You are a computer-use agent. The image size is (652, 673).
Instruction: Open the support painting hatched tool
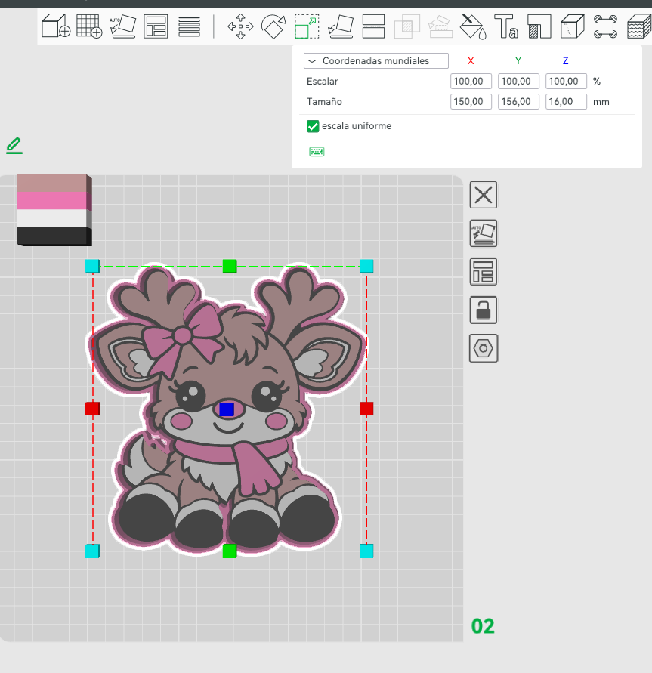click(539, 26)
